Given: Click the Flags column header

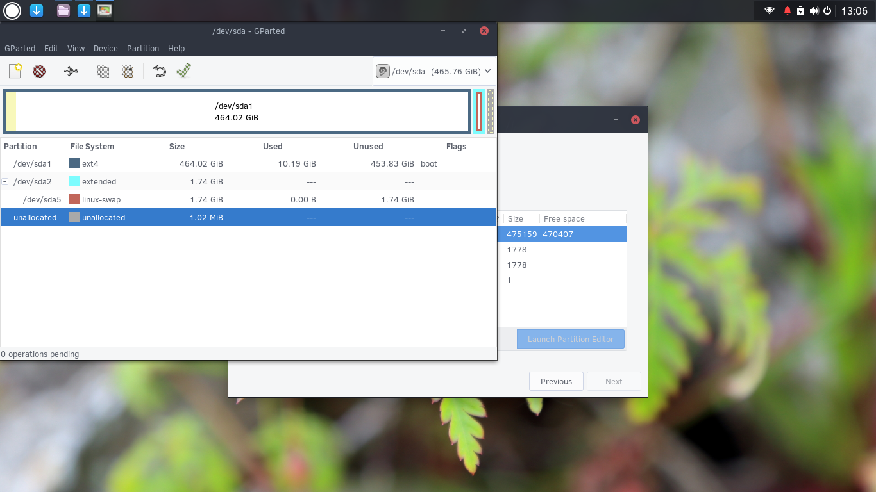Looking at the screenshot, I should pos(456,146).
